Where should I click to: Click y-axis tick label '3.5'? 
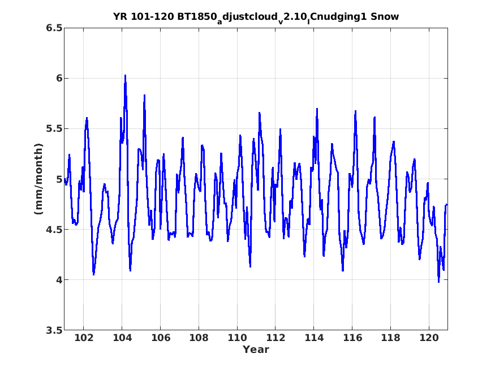(54, 330)
